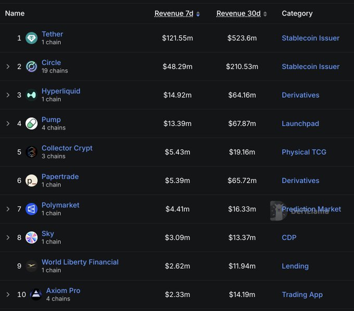354x311 pixels.
Task: Expand the Circle row chevron
Action: tap(8, 67)
